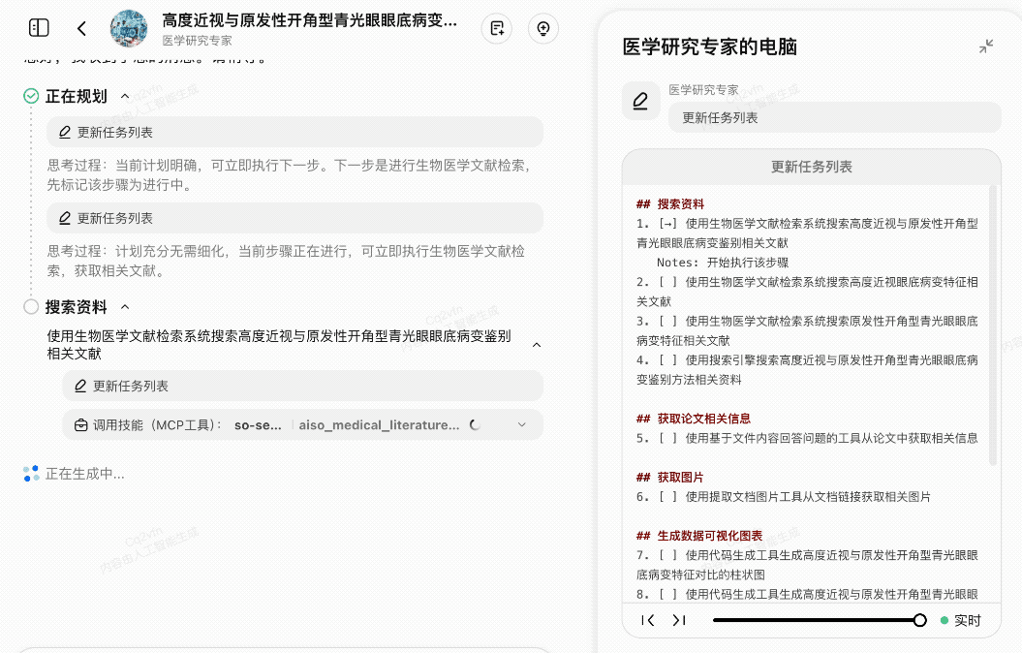This screenshot has width=1022, height=653.
Task: Click the task list vertical scrollbar
Action: tap(993, 326)
